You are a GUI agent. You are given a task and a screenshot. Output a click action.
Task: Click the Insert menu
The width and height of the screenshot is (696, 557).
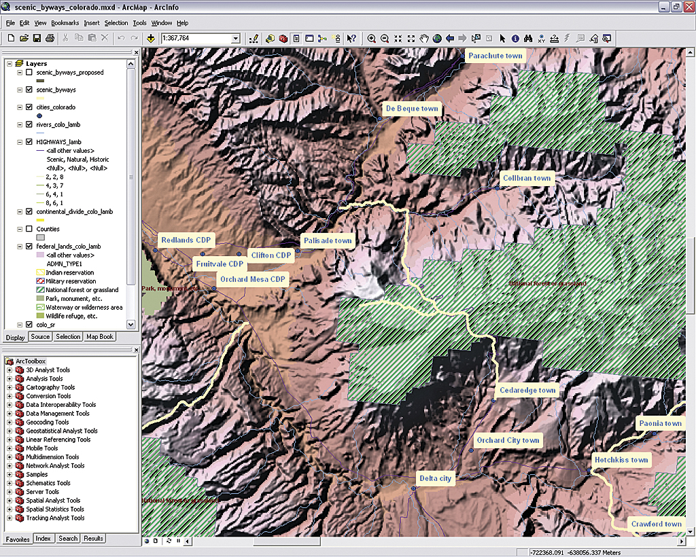pyautogui.click(x=92, y=23)
